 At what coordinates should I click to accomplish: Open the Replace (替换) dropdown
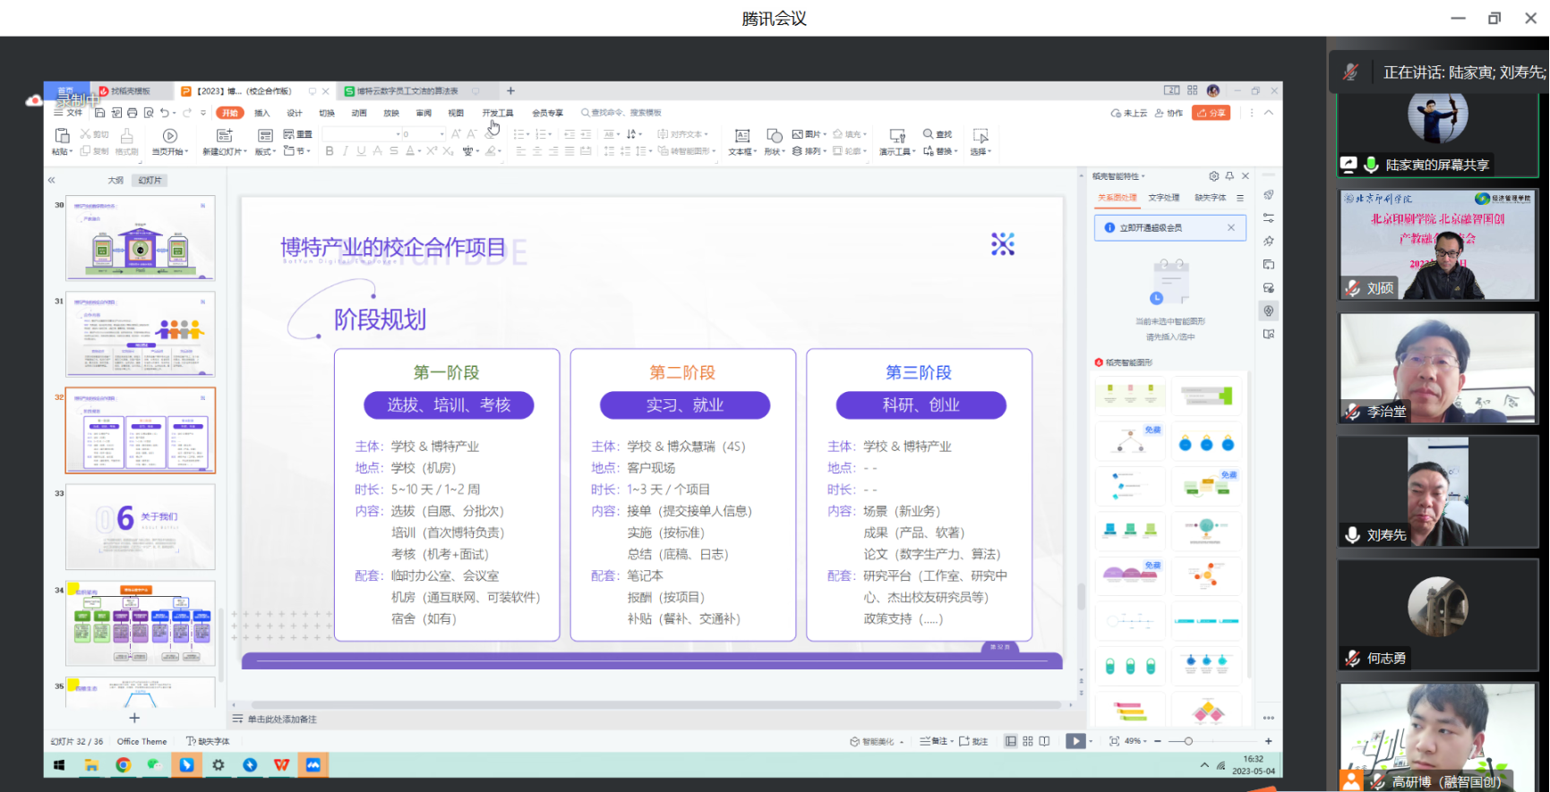[x=940, y=151]
